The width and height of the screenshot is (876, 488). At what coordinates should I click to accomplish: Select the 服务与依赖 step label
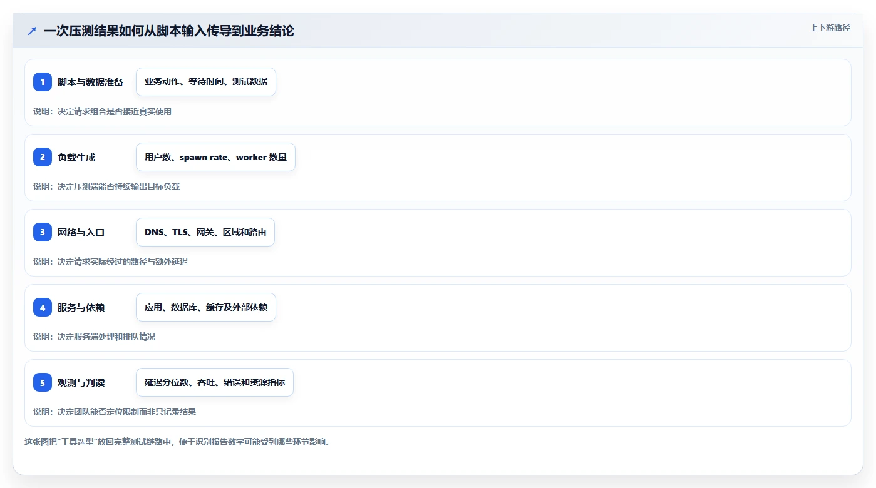coord(81,307)
